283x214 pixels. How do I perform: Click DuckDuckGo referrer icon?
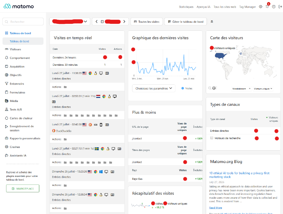point(54,131)
